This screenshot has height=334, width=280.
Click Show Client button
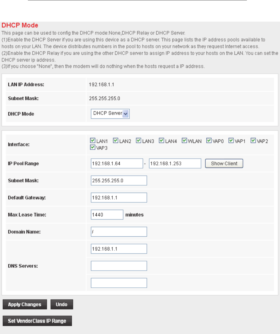224,163
